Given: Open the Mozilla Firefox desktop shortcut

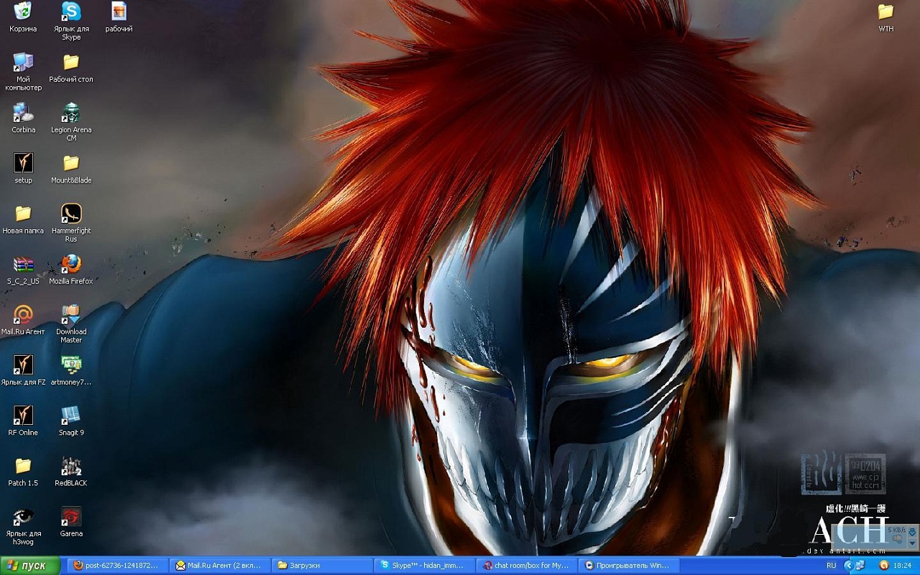Looking at the screenshot, I should click(71, 264).
